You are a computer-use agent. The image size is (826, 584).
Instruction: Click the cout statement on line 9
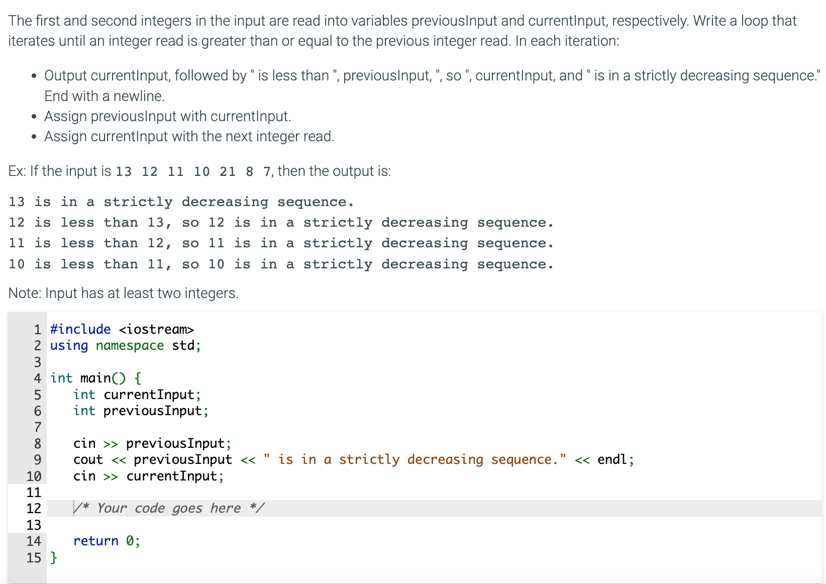352,459
